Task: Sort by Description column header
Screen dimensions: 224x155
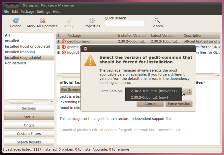Action: [x=201, y=36]
